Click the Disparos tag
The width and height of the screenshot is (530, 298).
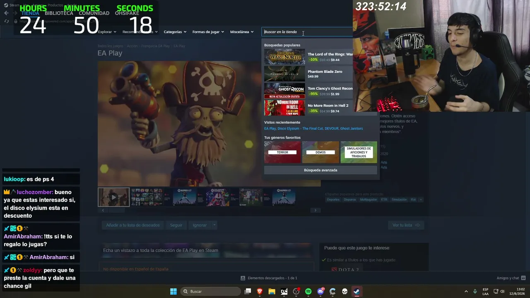click(x=350, y=199)
